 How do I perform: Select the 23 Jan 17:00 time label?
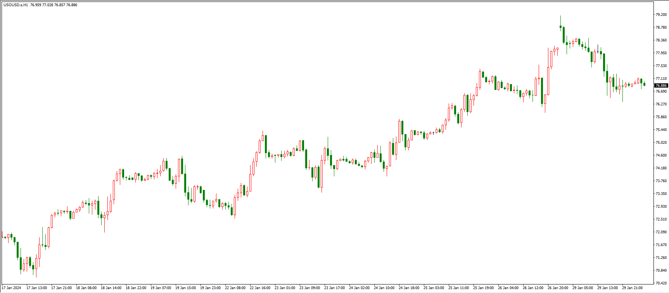[334, 288]
